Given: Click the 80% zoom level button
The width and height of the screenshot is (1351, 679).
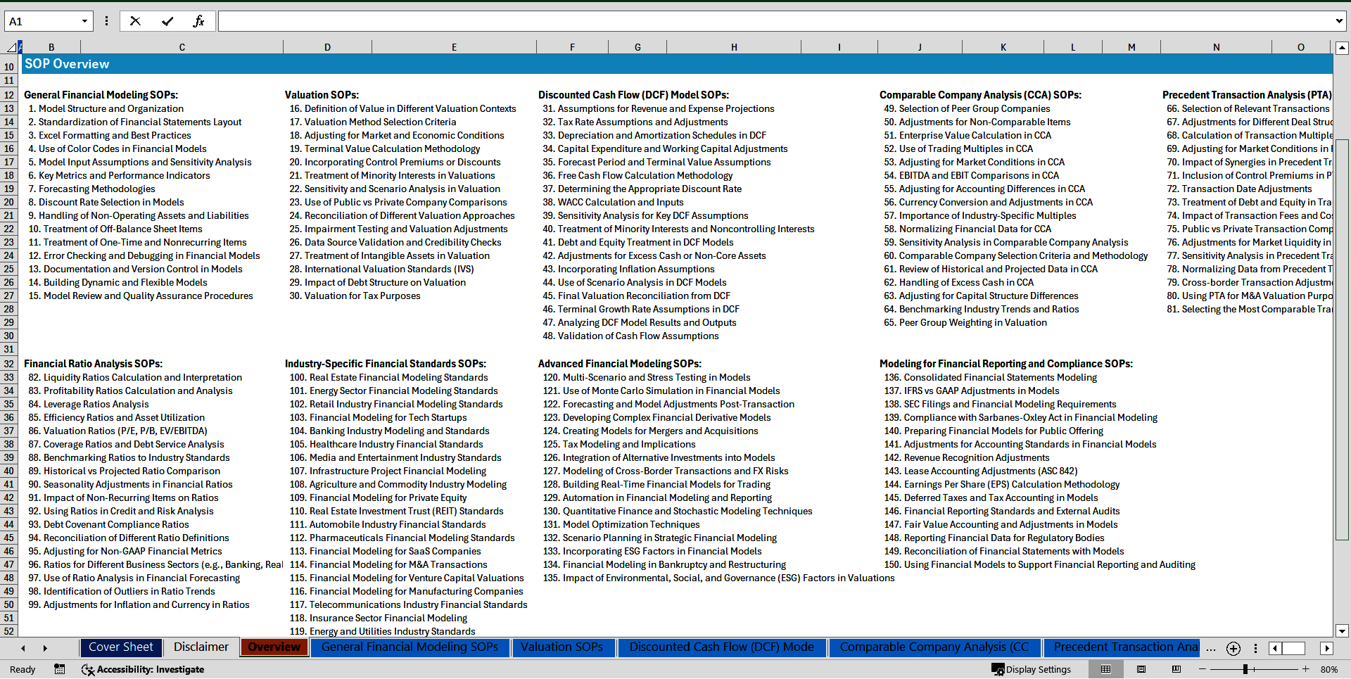Looking at the screenshot, I should point(1328,669).
